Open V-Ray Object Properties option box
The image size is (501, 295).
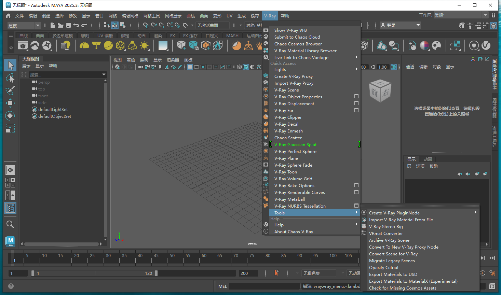(x=356, y=97)
